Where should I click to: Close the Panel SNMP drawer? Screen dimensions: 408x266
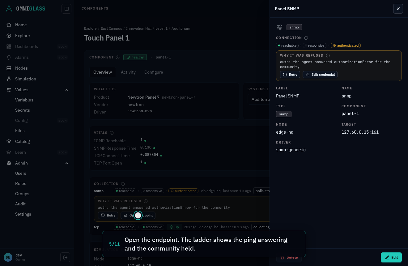pyautogui.click(x=398, y=9)
